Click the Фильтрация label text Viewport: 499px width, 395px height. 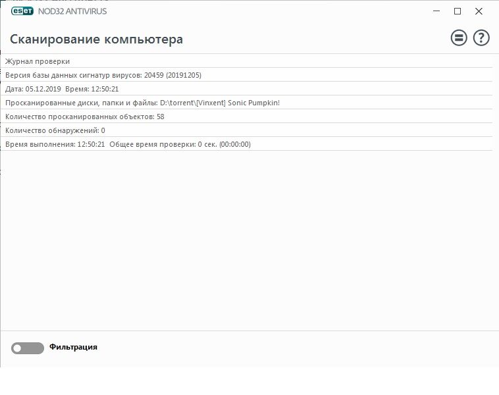[73, 347]
